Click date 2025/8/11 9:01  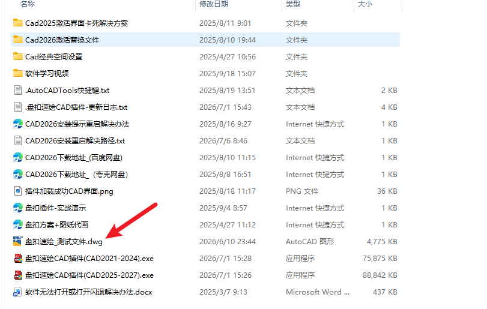(225, 23)
